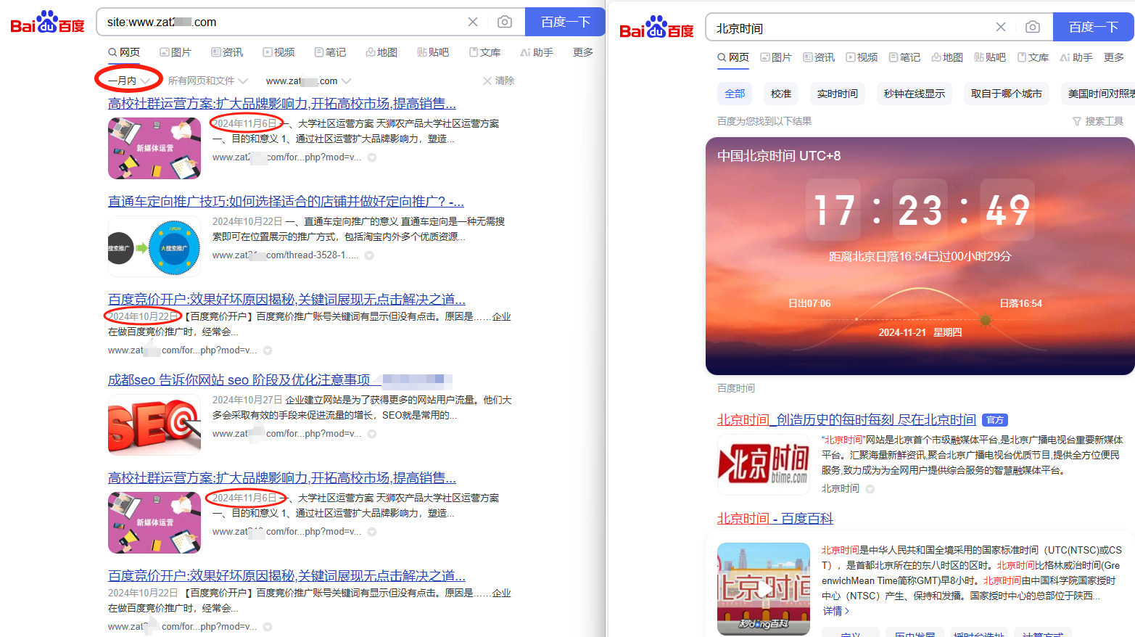1135x637 pixels.
Task: Select the 全部 filter chip
Action: point(735,94)
